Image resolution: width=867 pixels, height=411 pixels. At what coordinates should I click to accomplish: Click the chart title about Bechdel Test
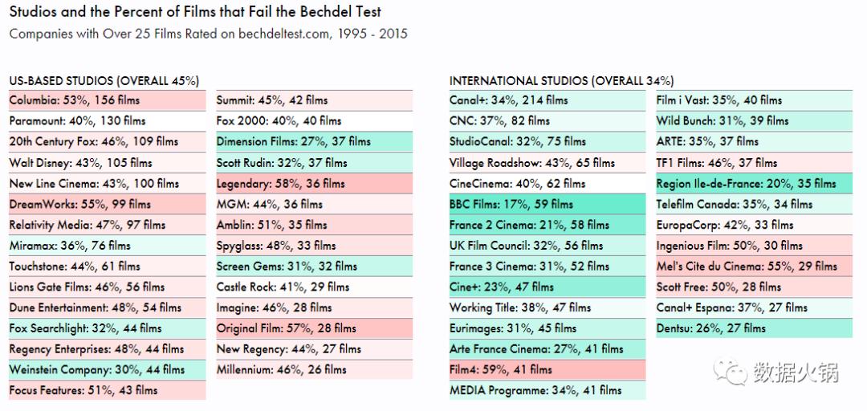tap(195, 12)
